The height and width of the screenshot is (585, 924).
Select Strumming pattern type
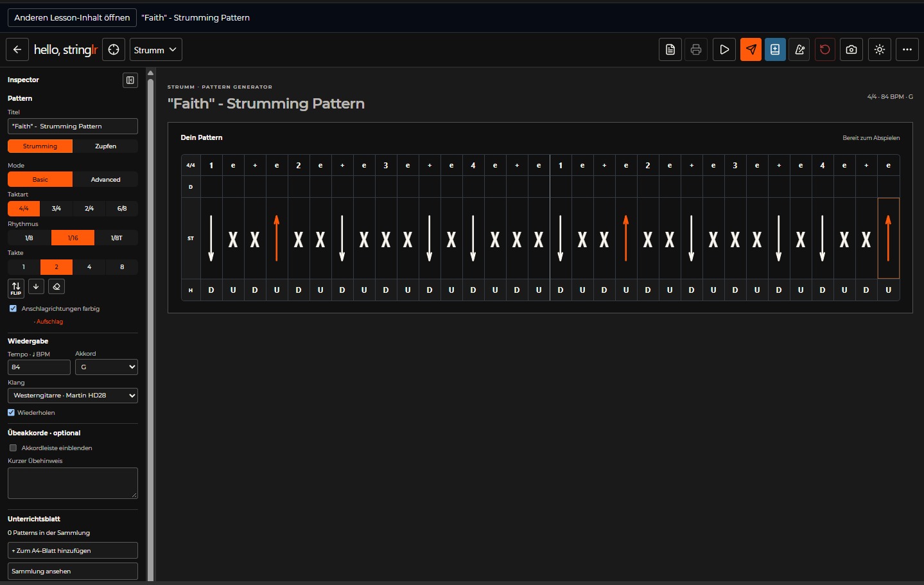pyautogui.click(x=40, y=146)
